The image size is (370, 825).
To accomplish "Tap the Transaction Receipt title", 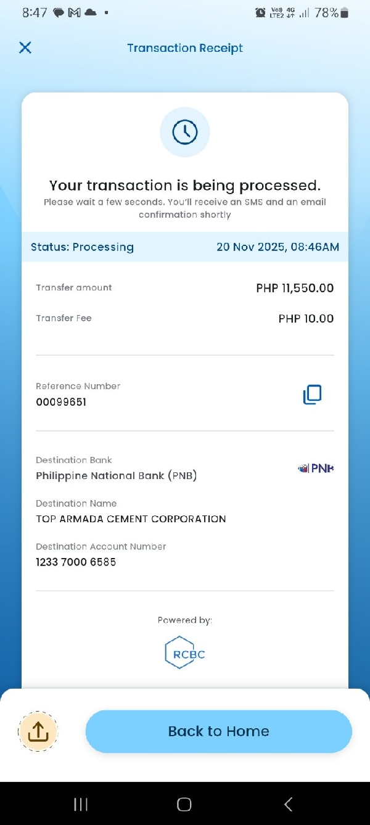I will click(184, 48).
